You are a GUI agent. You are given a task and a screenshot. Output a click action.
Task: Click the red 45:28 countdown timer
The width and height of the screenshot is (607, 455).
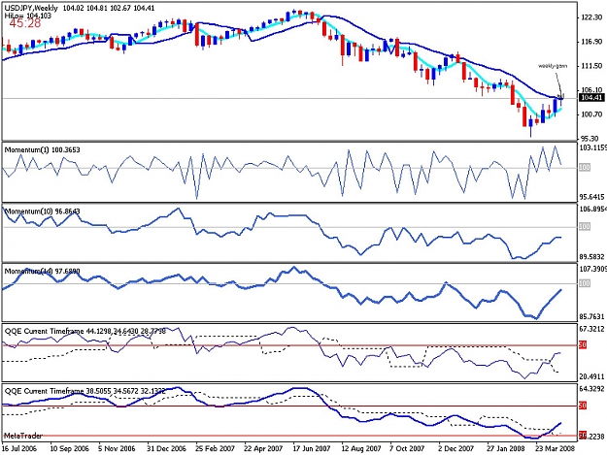point(25,23)
